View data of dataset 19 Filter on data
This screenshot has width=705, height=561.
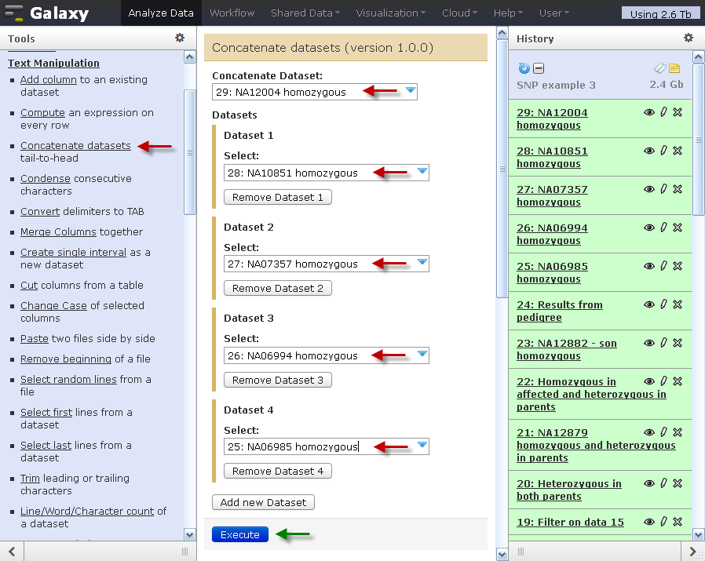[649, 523]
